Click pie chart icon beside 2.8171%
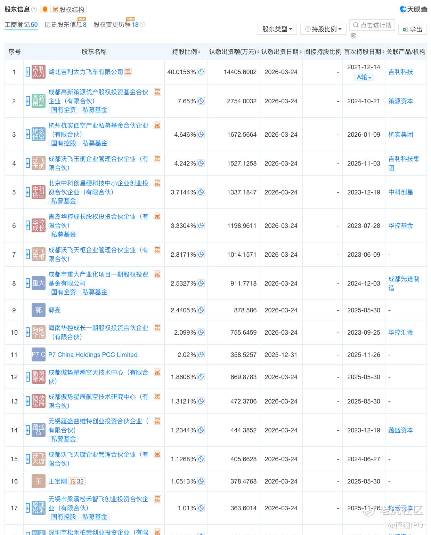Screen dimensions: 431x535 (201, 255)
